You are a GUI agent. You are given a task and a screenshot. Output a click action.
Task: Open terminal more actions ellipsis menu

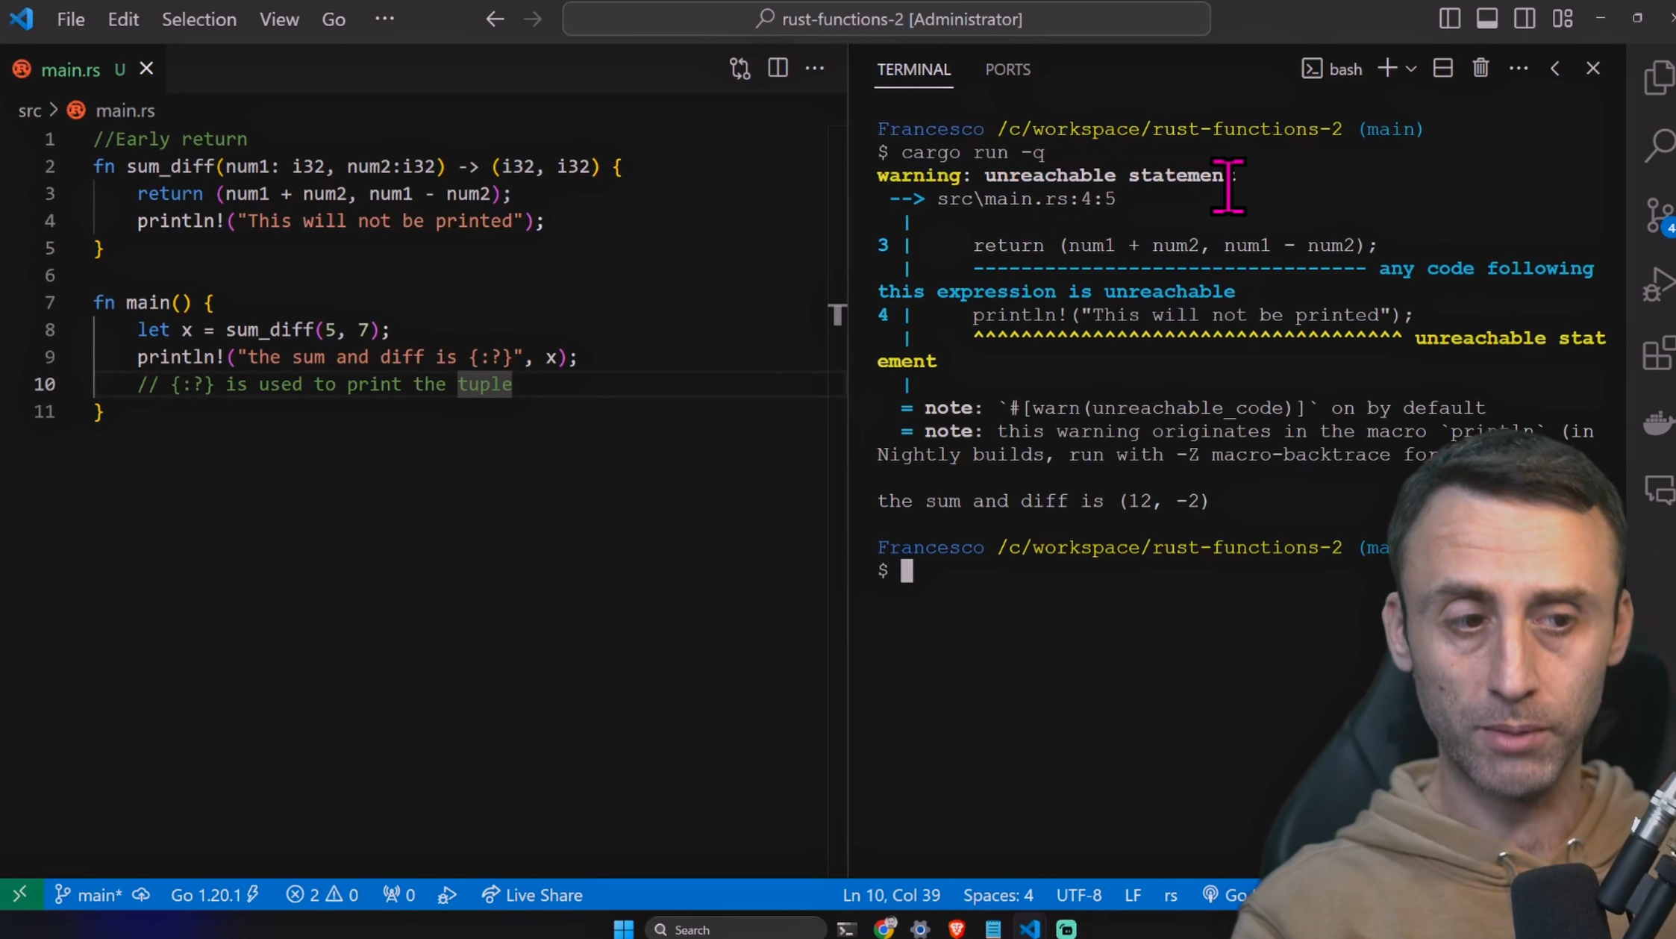click(1519, 68)
